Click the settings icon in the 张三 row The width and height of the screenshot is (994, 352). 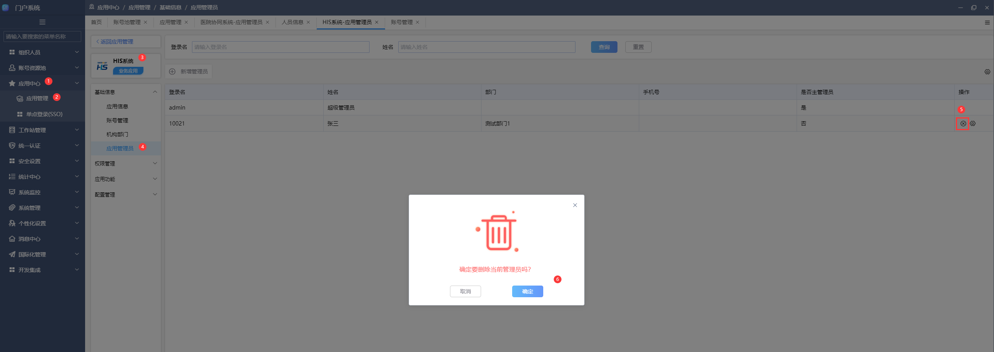973,124
